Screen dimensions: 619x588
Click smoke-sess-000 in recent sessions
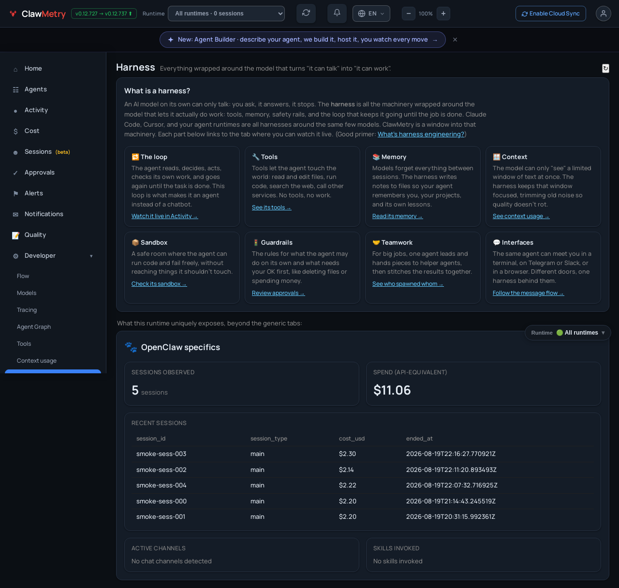pos(161,501)
